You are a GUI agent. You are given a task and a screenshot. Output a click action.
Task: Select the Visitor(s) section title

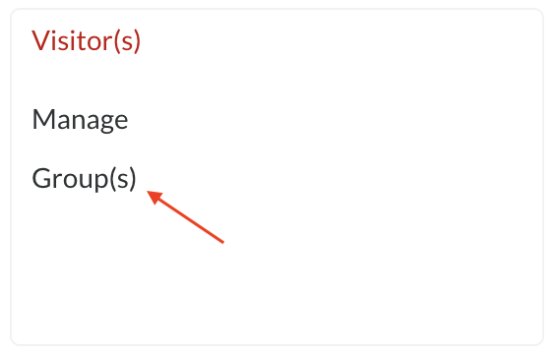[x=86, y=41]
